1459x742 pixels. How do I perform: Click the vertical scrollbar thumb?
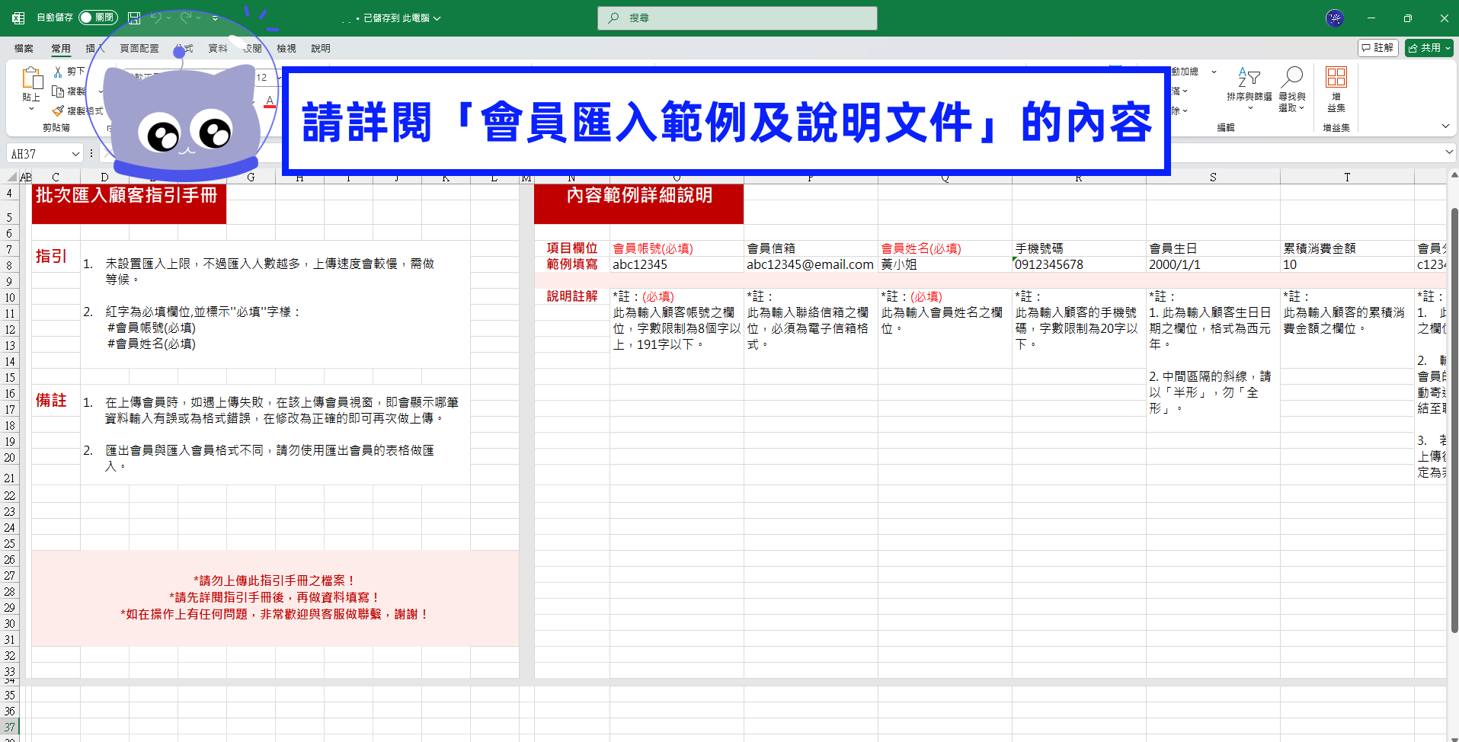[1454, 420]
